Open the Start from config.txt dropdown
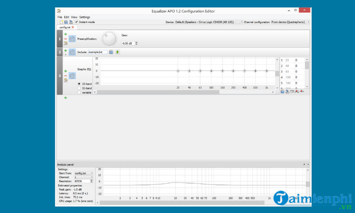This screenshot has width=355, height=213. coord(83,173)
